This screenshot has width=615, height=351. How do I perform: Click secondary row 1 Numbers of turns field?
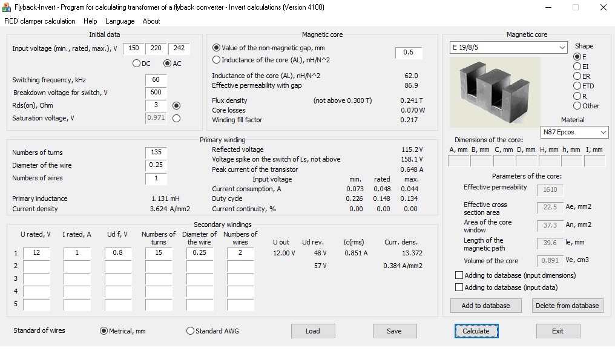[x=159, y=253]
